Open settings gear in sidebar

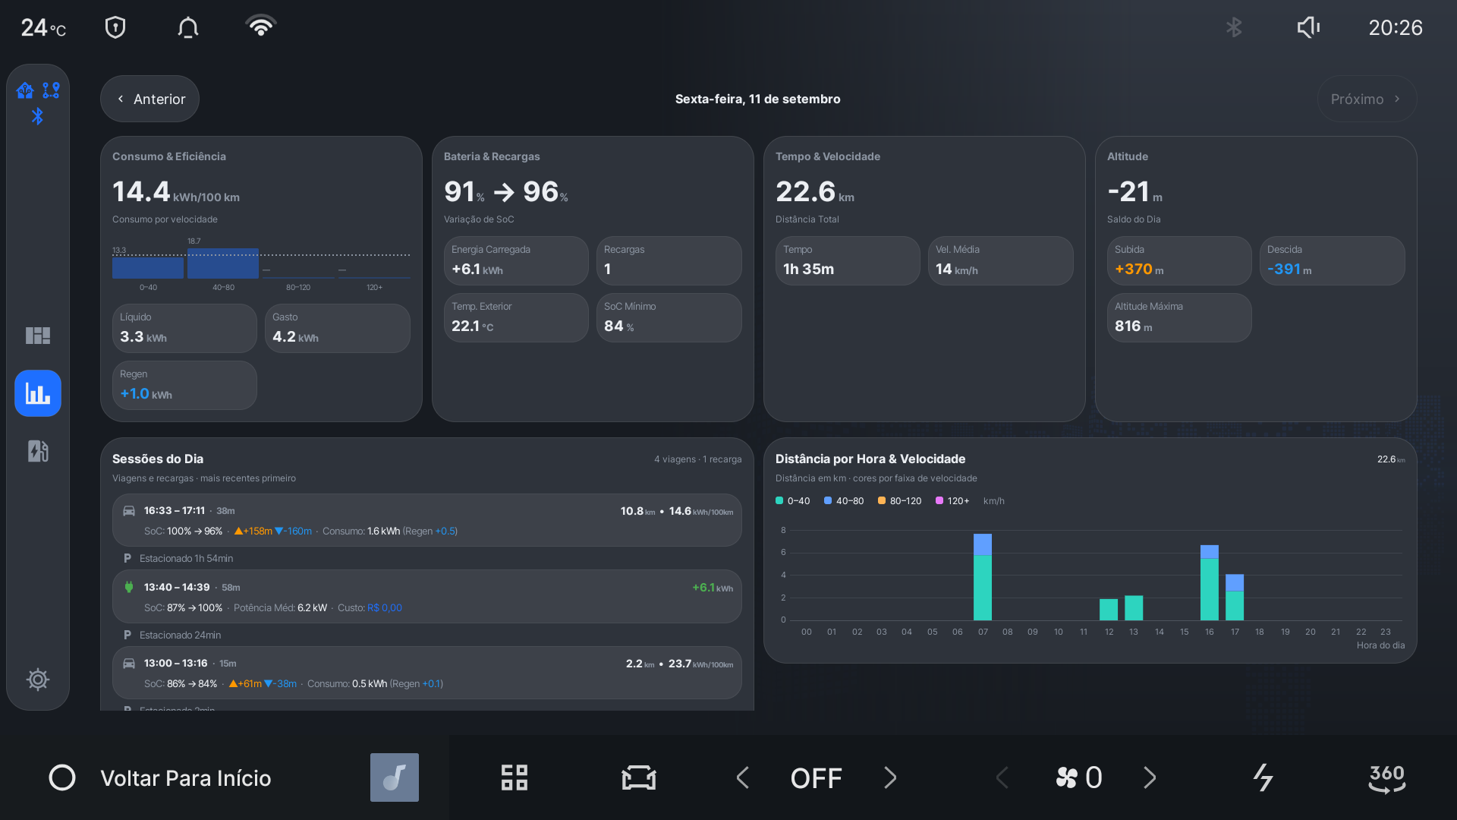(38, 679)
